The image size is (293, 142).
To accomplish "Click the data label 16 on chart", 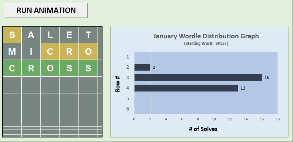I will pyautogui.click(x=267, y=77).
